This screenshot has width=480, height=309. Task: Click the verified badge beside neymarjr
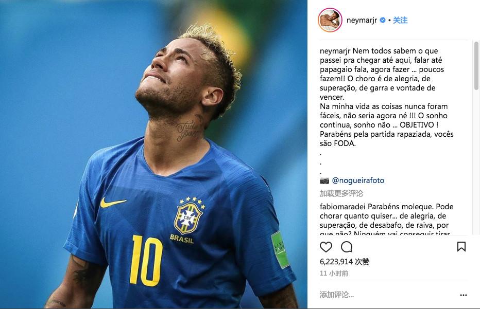[x=382, y=20]
